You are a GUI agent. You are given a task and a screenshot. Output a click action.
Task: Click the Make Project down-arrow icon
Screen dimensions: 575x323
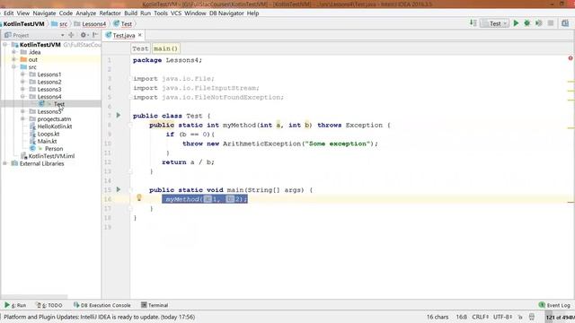pyautogui.click(x=473, y=23)
